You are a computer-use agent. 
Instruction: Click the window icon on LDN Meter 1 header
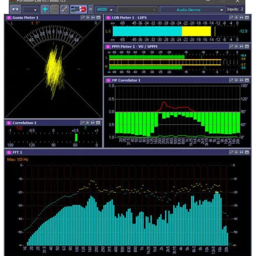point(247,18)
